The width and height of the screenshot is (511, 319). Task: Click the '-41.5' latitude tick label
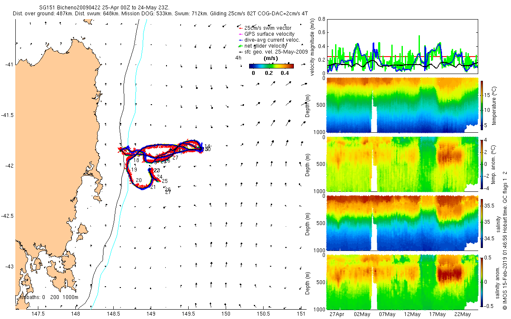7,115
